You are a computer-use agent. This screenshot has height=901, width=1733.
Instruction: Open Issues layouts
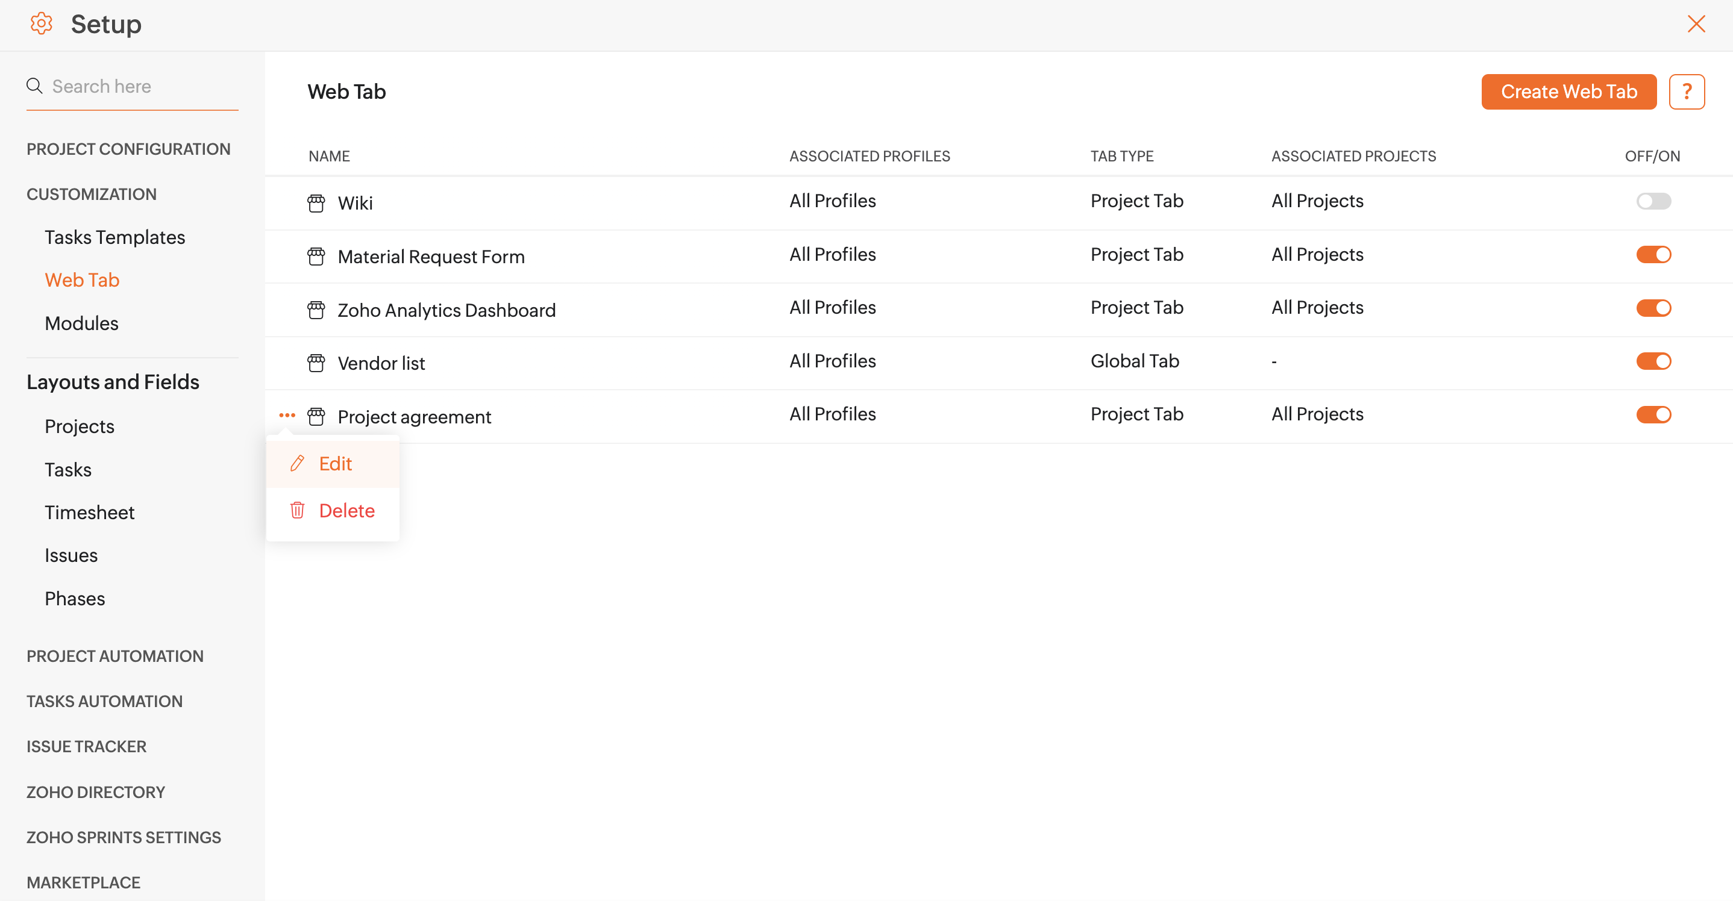point(71,555)
